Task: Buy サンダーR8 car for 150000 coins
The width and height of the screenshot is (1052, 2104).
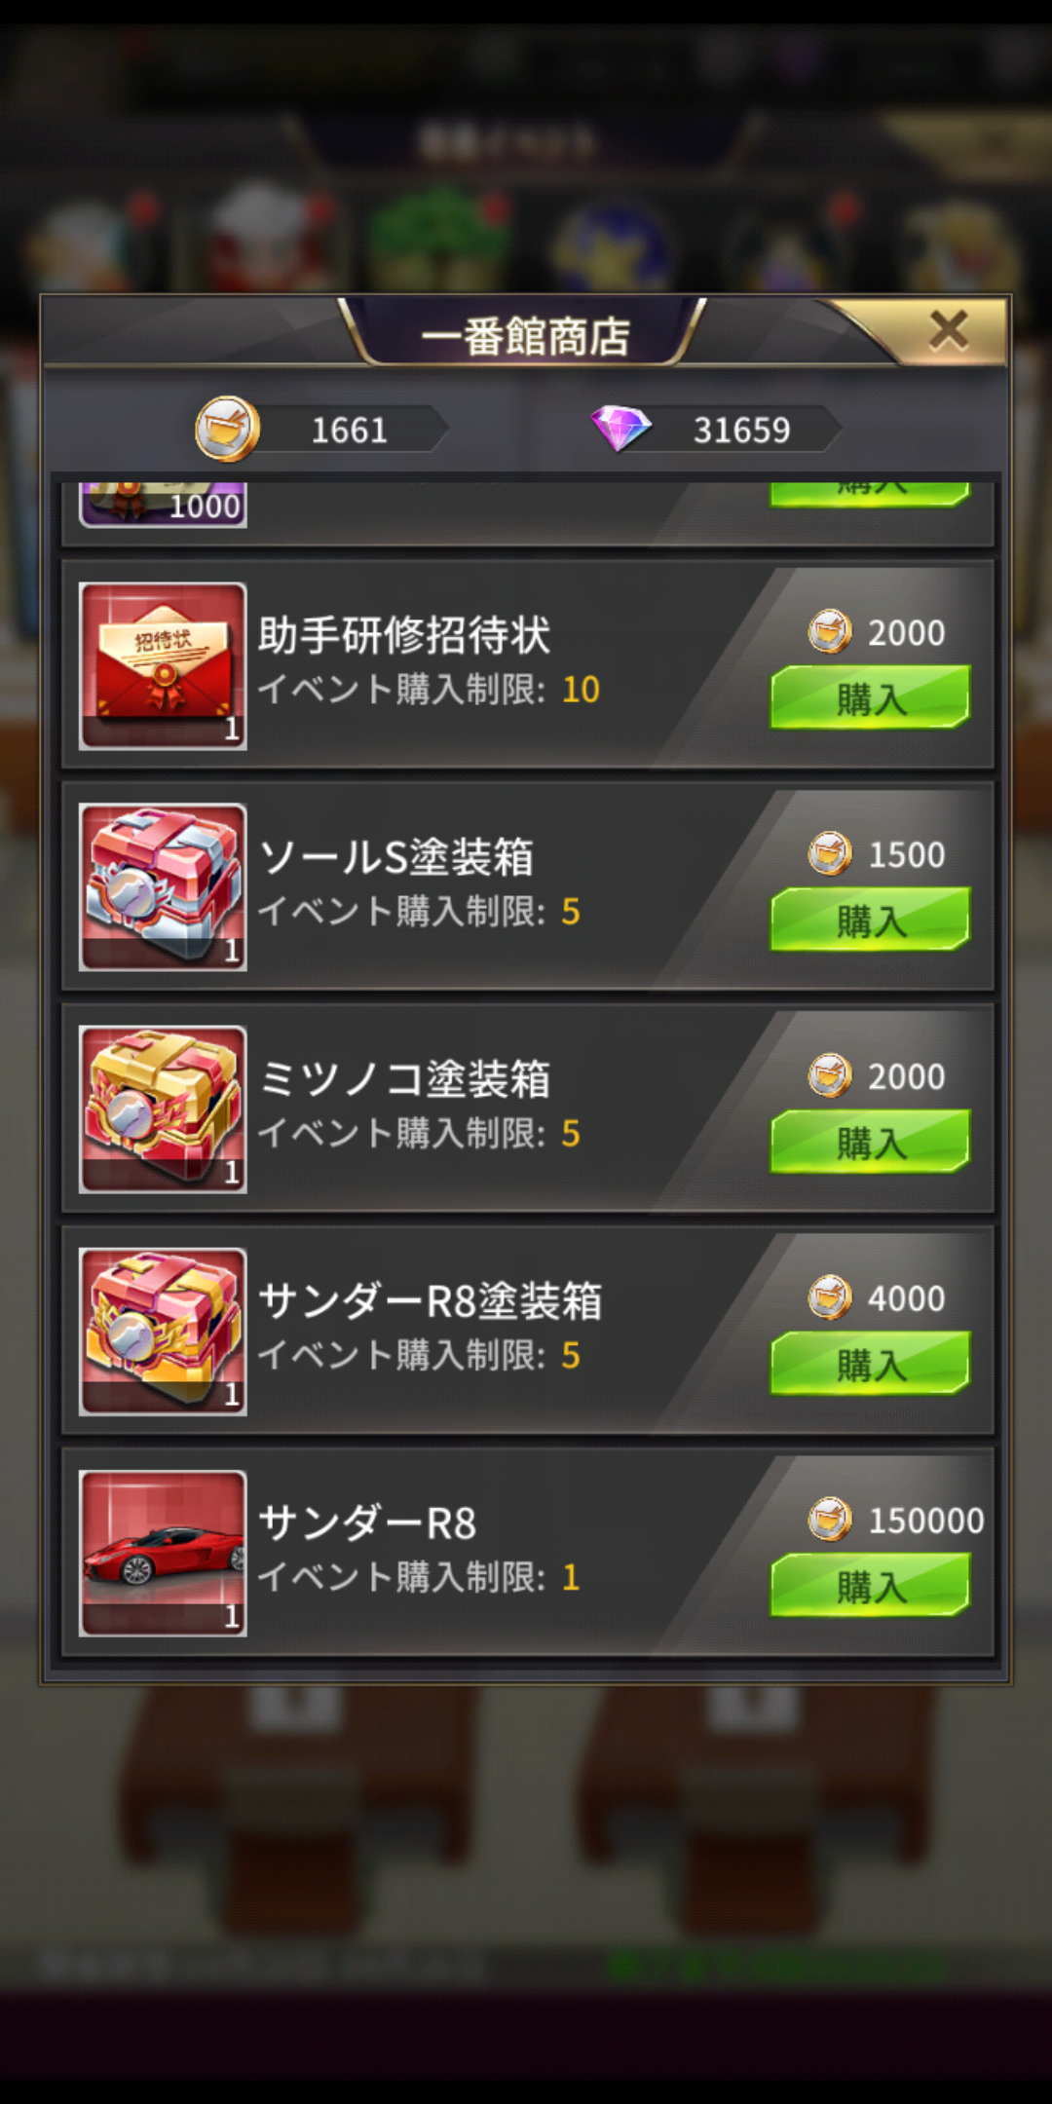Action: (x=870, y=1586)
